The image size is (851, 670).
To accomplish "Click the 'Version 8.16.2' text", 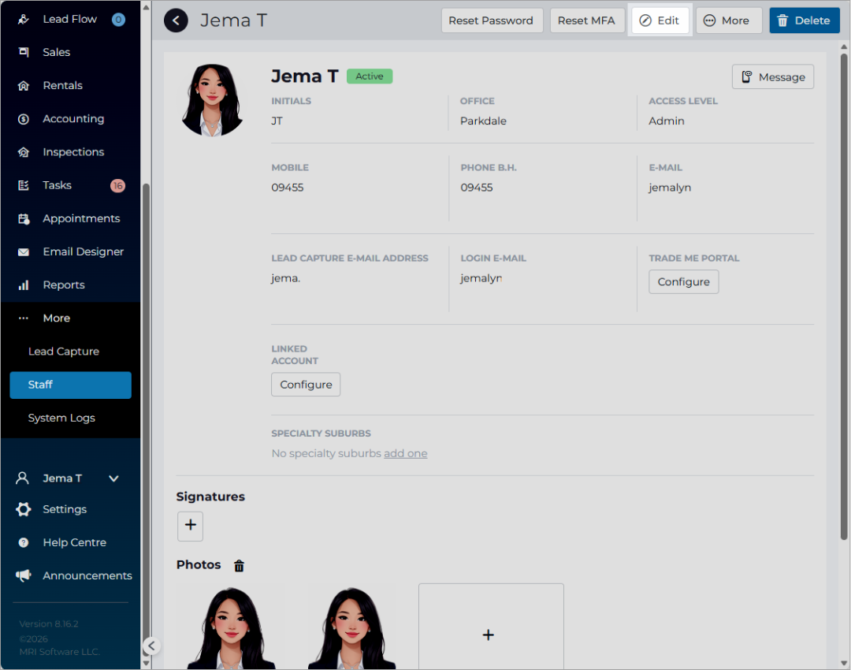I will (x=49, y=623).
